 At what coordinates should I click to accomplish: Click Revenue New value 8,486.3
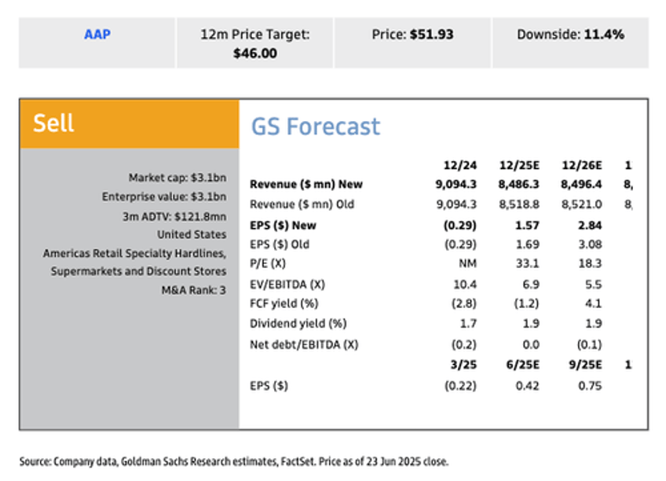coord(518,185)
